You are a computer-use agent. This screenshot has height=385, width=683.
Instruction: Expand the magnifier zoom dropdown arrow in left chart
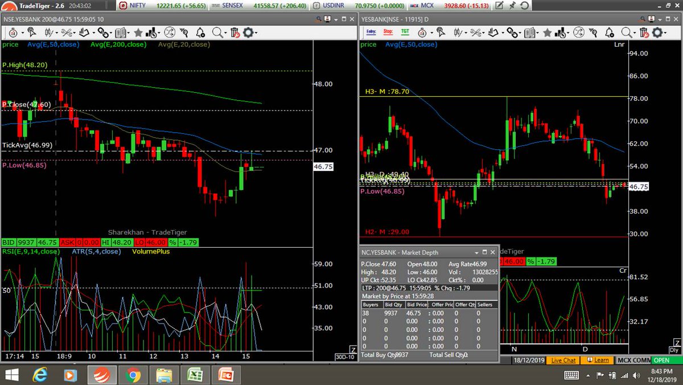pyautogui.click(x=225, y=33)
